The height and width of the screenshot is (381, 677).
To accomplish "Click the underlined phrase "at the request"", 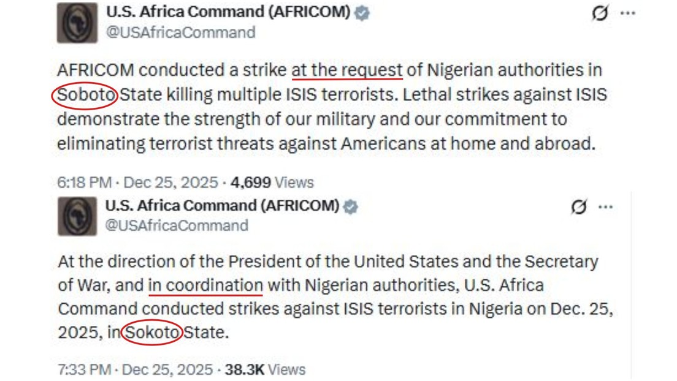I will click(x=347, y=70).
